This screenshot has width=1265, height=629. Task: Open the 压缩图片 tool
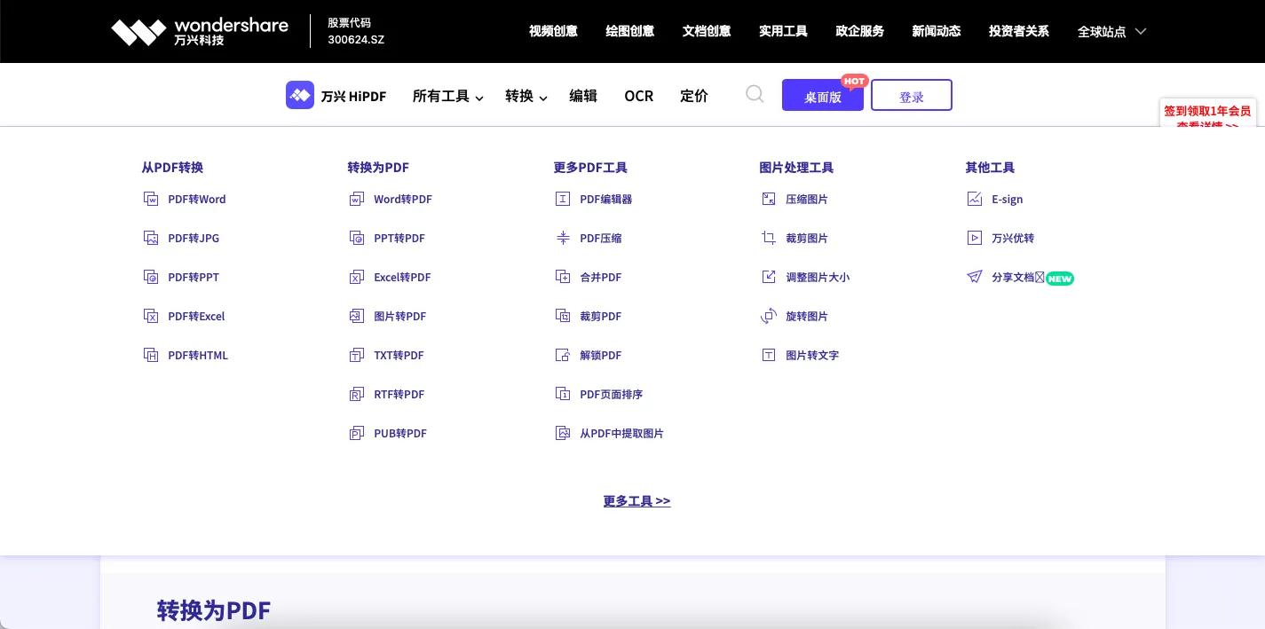pos(806,199)
